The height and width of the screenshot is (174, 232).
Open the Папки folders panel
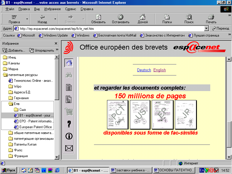click(167, 19)
